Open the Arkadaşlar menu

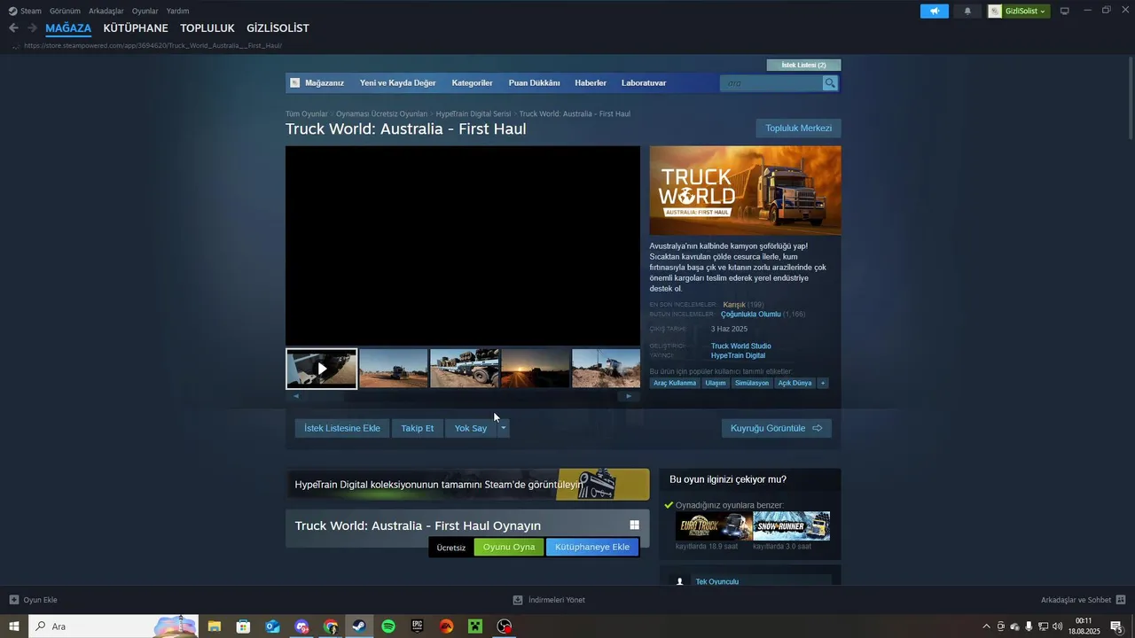pos(106,11)
